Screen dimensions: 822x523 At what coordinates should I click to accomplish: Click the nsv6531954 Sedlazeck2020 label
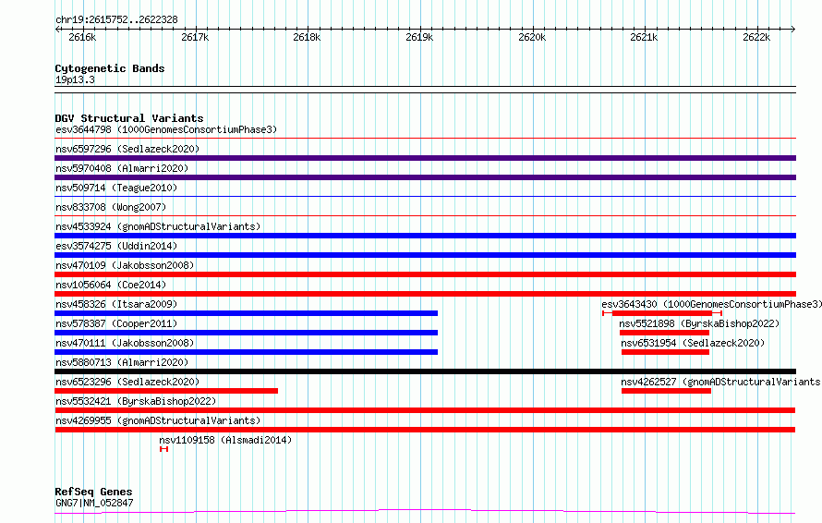pos(693,343)
